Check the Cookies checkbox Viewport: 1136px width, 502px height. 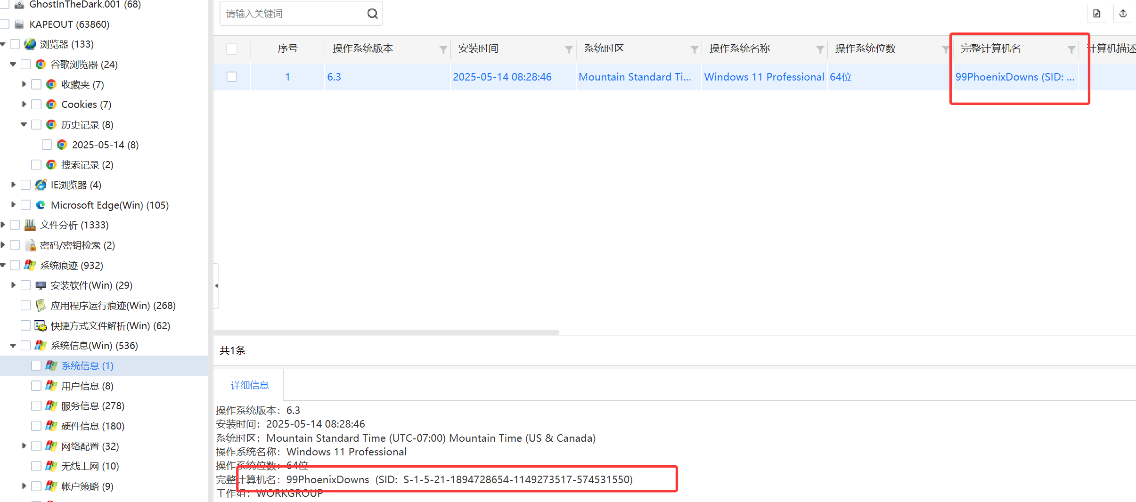point(36,105)
